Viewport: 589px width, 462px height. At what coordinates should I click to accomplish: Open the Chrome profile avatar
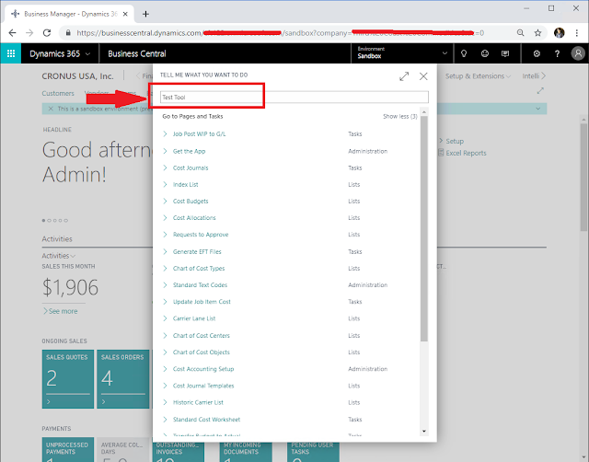[x=560, y=33]
